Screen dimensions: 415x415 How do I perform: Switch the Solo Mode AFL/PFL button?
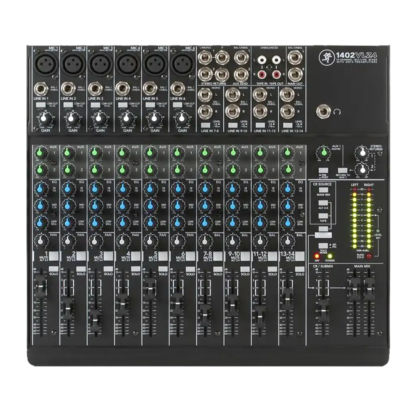point(323,245)
